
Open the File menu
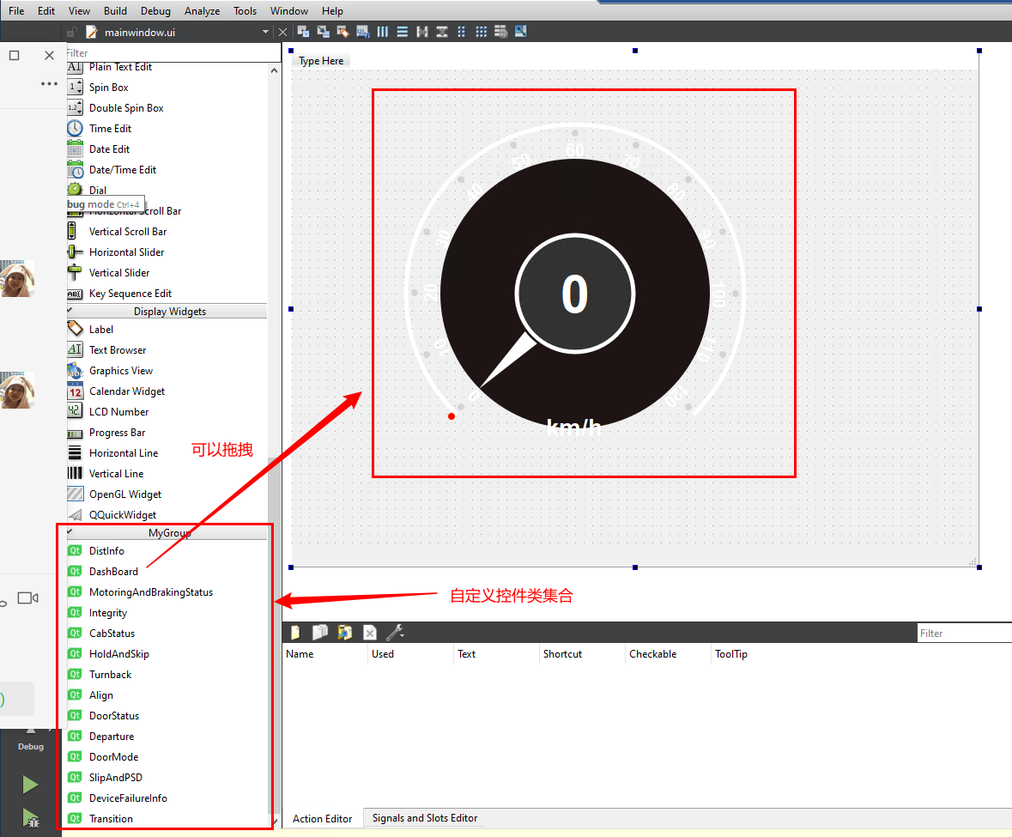[x=16, y=11]
